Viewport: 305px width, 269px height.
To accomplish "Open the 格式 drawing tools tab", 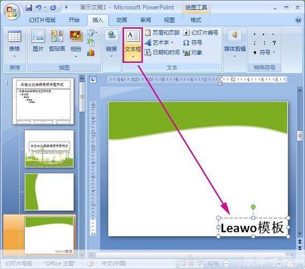I will coord(196,20).
